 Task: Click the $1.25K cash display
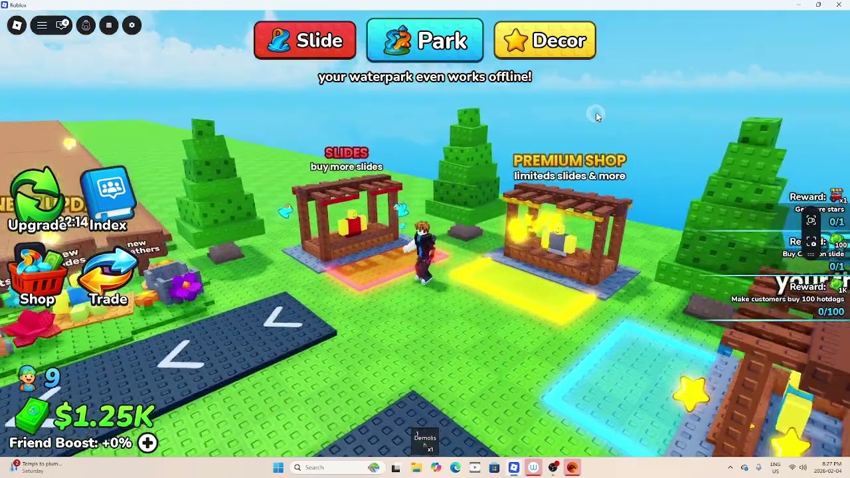[x=104, y=416]
